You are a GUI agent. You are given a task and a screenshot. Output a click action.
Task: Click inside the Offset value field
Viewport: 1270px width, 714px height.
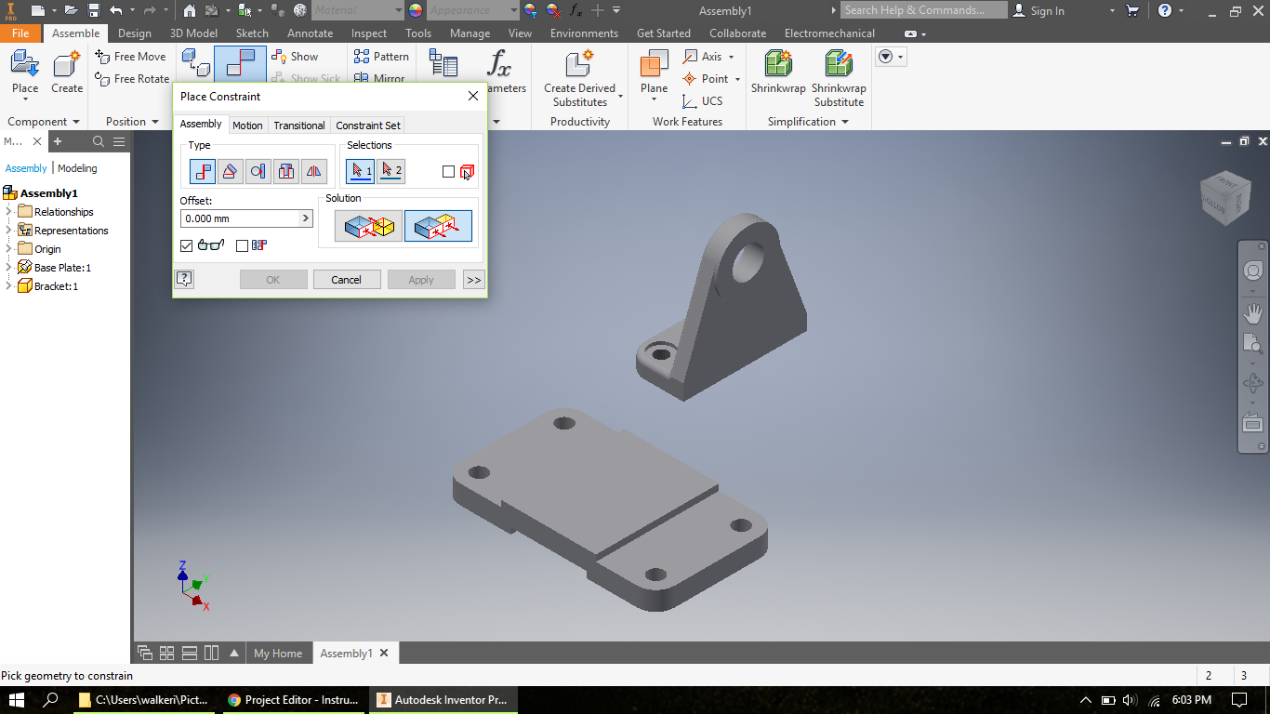point(232,218)
